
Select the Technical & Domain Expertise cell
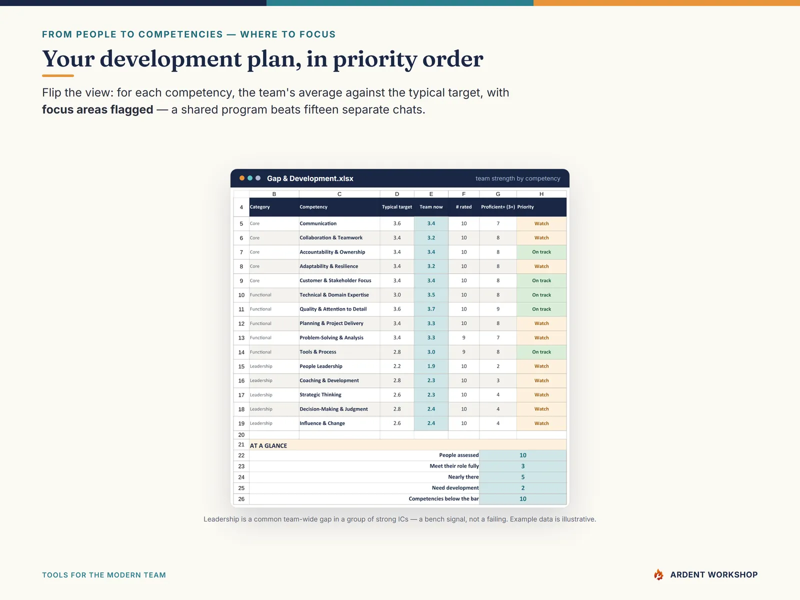point(339,295)
